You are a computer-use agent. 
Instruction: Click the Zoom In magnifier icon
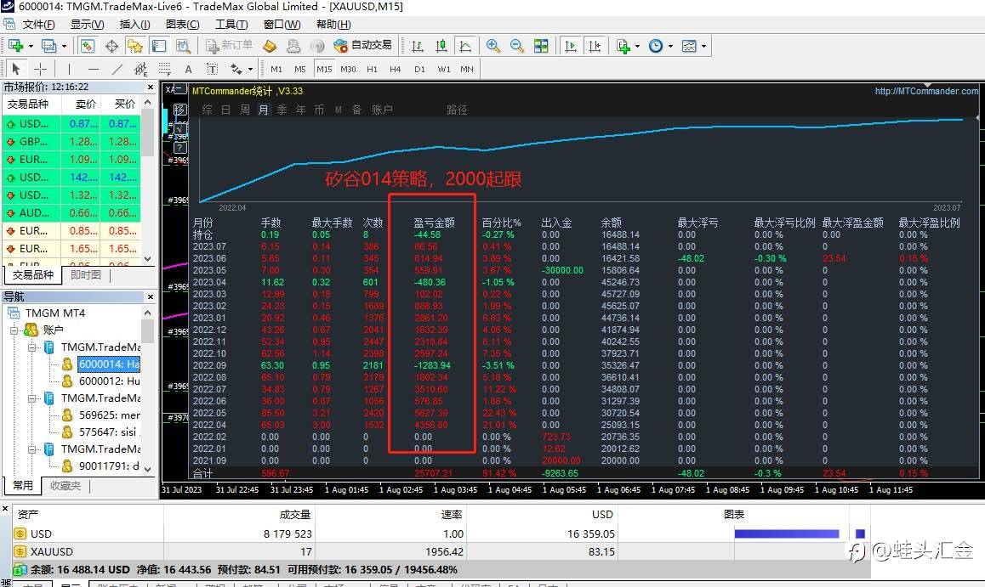(x=493, y=46)
